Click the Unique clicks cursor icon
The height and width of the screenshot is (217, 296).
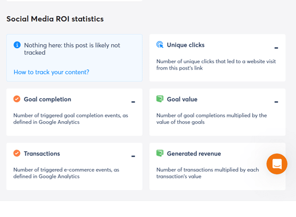click(160, 45)
